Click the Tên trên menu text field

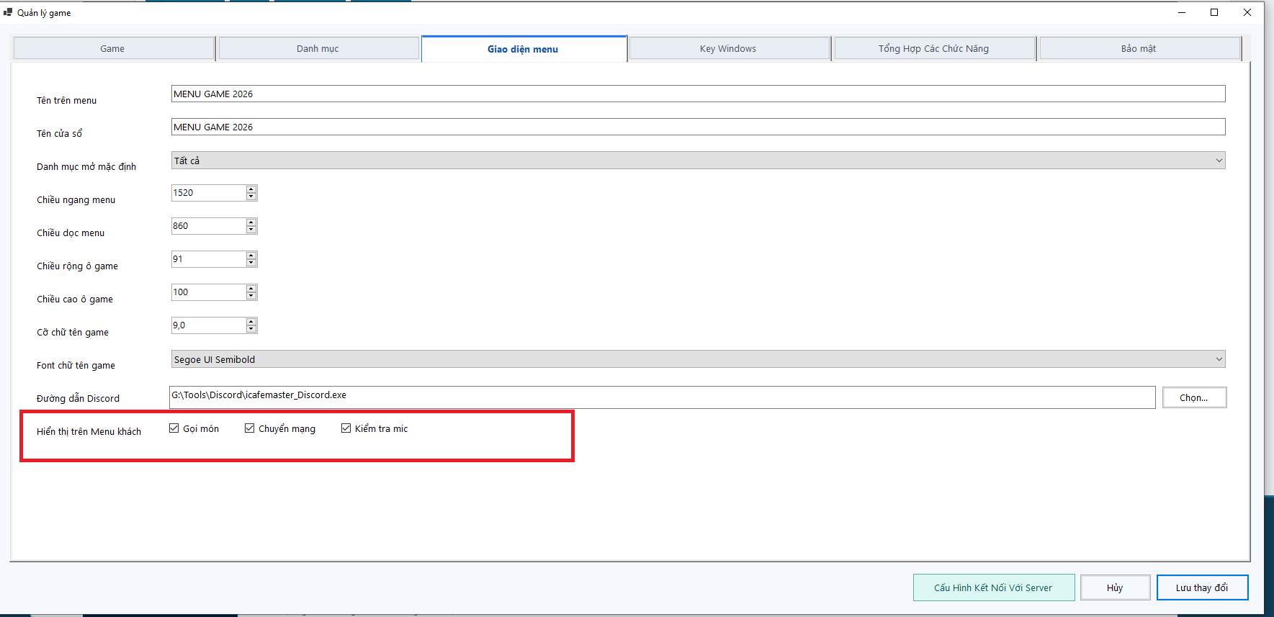[698, 94]
